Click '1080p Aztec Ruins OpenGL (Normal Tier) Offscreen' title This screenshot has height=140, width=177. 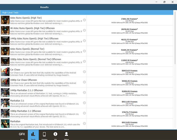[36, 59]
